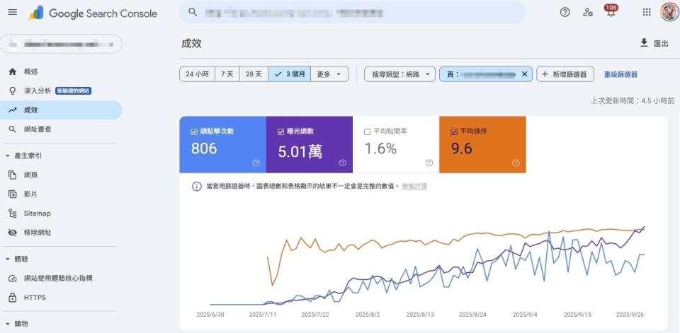Open the Google apps grid
This screenshot has width=680, height=333.
pyautogui.click(x=646, y=12)
